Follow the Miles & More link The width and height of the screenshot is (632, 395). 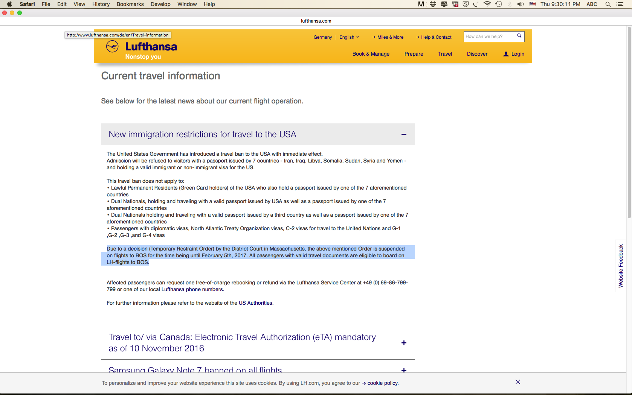(x=388, y=37)
